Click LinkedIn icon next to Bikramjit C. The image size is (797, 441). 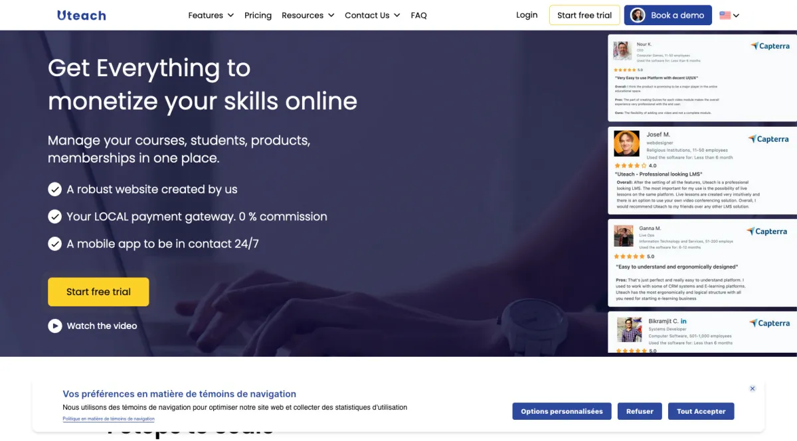pos(683,321)
